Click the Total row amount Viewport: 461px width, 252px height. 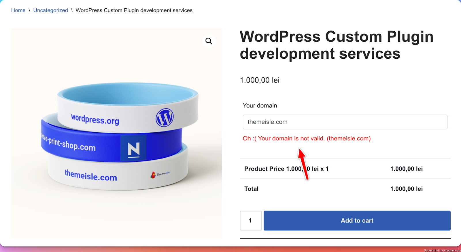coord(406,189)
